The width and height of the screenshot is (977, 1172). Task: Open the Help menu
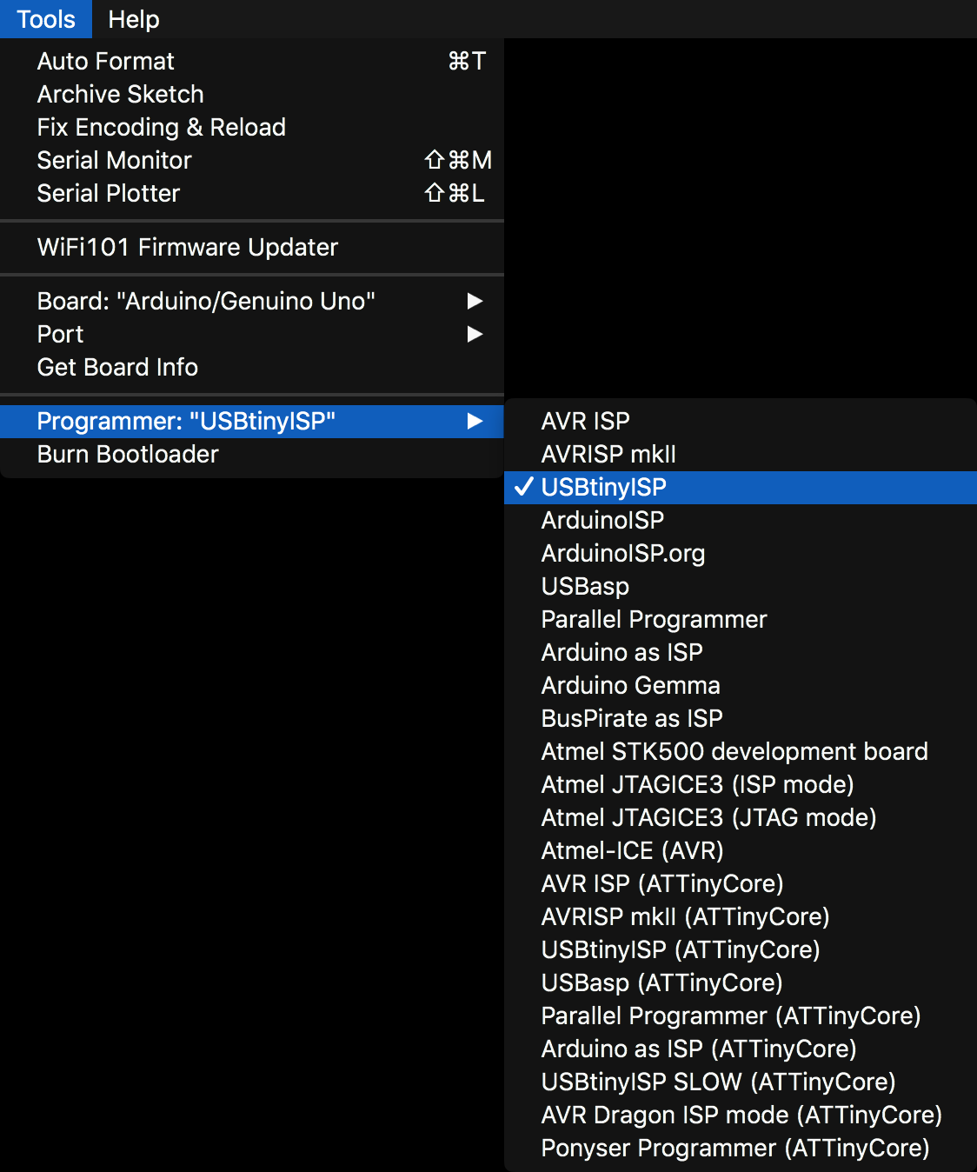(133, 19)
